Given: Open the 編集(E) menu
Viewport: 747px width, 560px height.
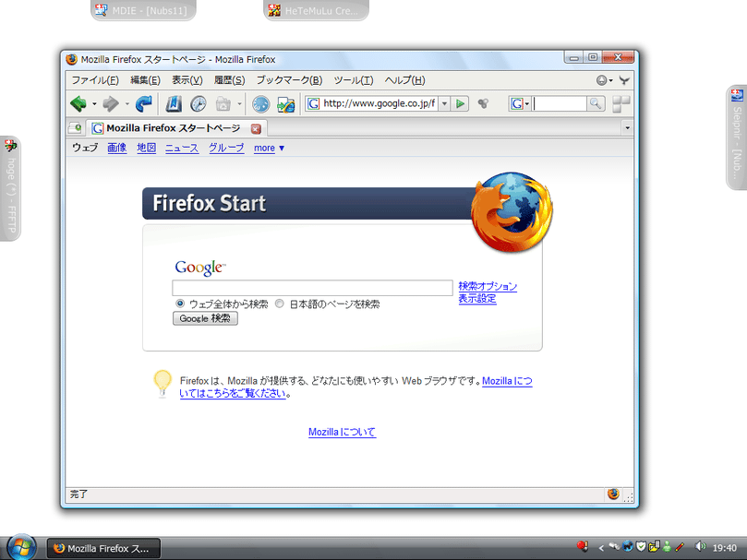Looking at the screenshot, I should click(145, 80).
